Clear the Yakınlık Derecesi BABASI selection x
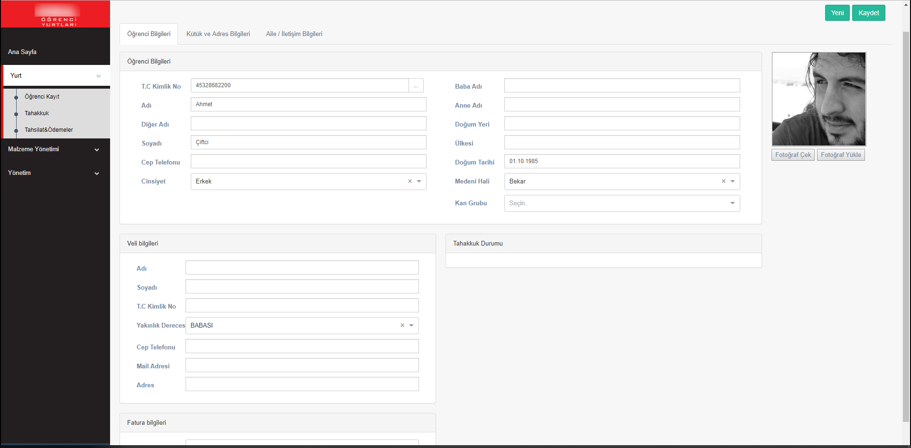Image resolution: width=911 pixels, height=448 pixels. point(402,326)
